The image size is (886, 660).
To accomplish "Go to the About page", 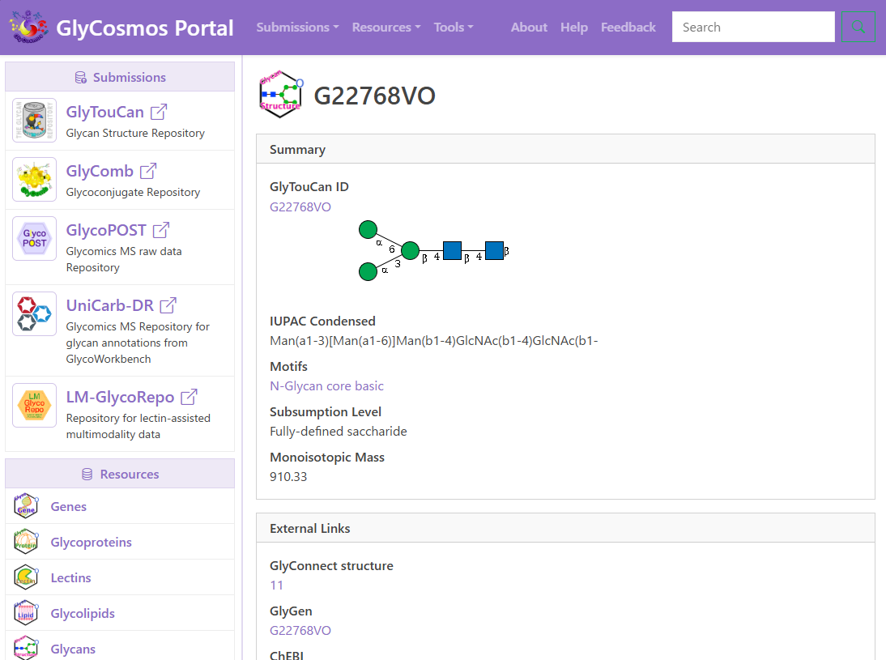I will (x=529, y=28).
